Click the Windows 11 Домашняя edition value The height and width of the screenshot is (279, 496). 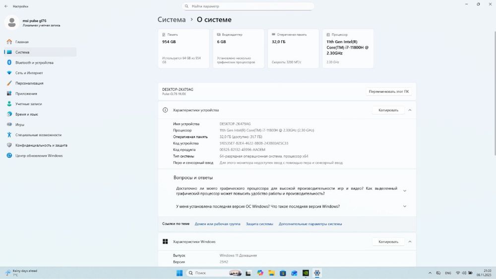(238, 256)
